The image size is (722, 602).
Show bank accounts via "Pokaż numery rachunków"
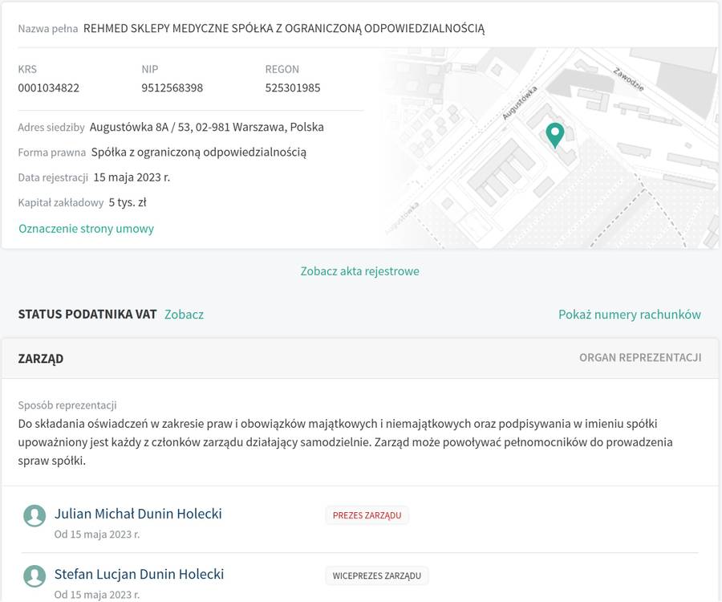(629, 314)
